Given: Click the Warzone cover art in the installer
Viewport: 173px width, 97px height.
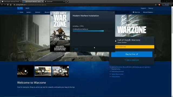Looking at the screenshot, I should coord(60,32).
